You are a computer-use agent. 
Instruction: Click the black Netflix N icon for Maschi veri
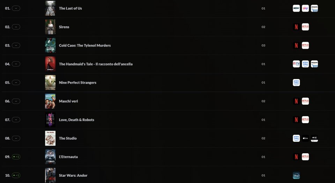[x=296, y=101]
